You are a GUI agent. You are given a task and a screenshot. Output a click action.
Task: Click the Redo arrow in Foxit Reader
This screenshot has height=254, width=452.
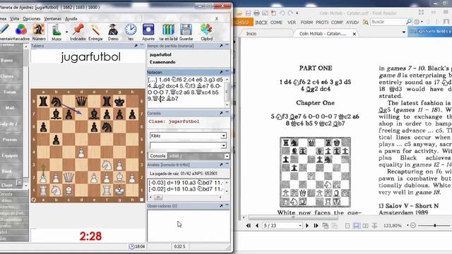point(290,13)
